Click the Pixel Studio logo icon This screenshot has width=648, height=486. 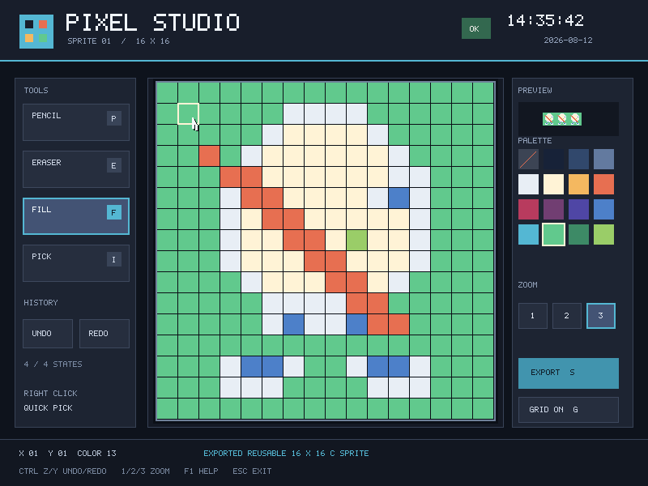(36, 32)
